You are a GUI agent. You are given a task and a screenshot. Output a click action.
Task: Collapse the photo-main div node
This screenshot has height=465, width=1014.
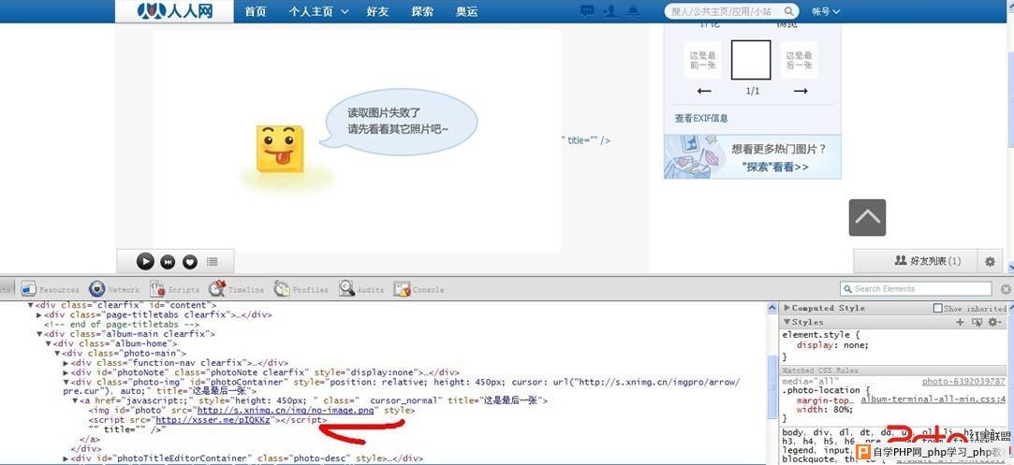click(x=57, y=354)
